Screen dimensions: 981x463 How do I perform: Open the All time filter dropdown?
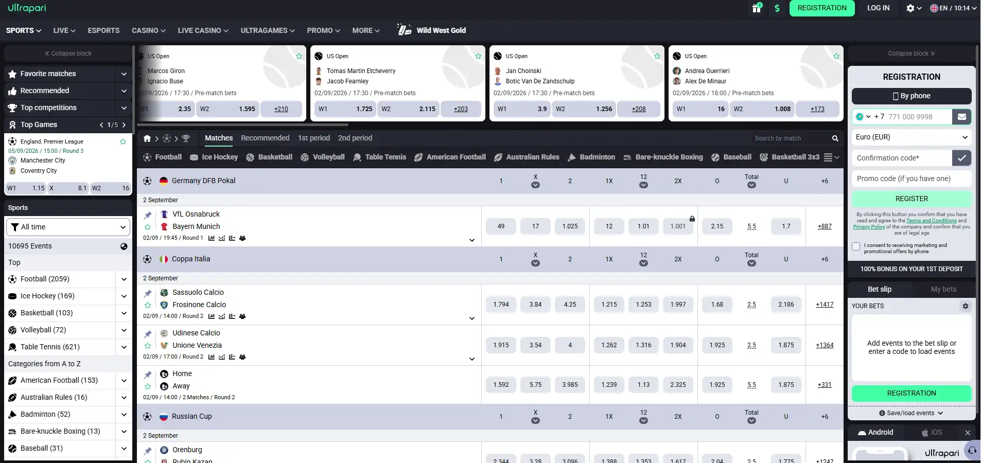click(68, 227)
